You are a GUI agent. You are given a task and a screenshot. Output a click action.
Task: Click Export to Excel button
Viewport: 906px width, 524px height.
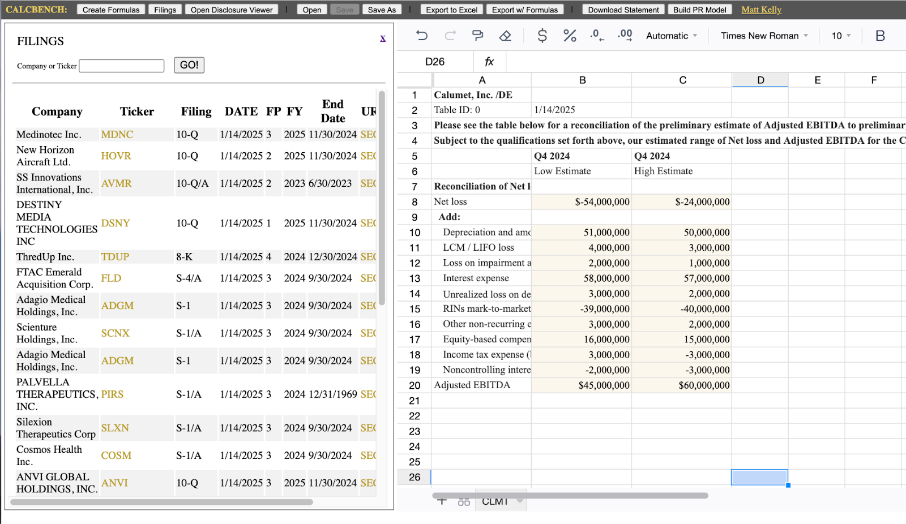452,10
